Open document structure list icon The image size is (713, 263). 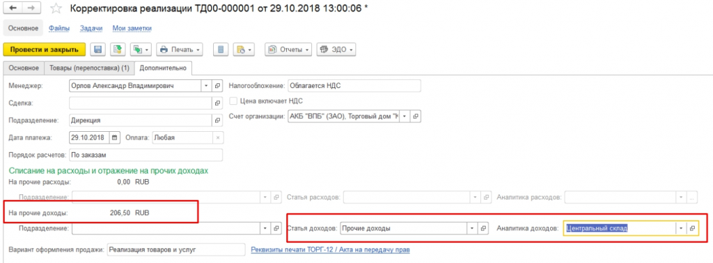[221, 49]
